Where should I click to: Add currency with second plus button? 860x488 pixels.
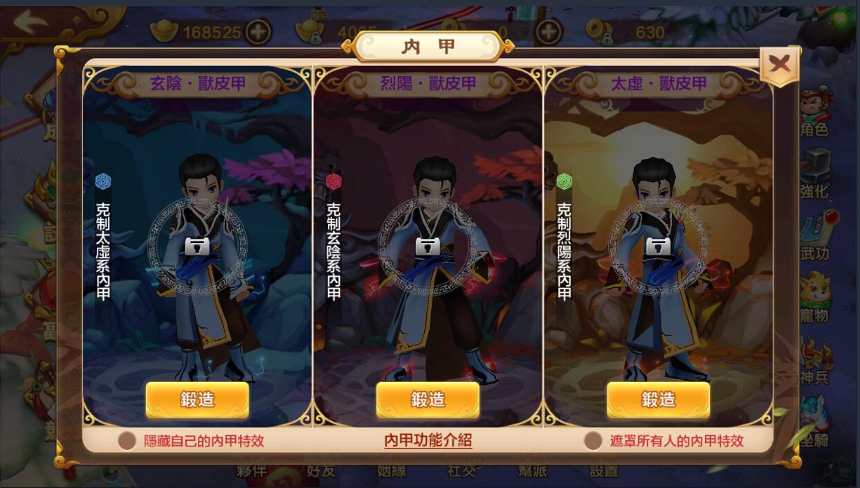(x=548, y=32)
